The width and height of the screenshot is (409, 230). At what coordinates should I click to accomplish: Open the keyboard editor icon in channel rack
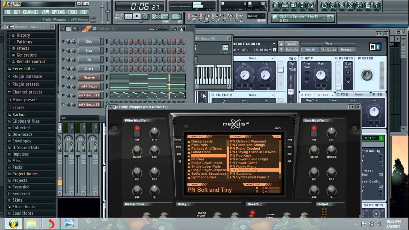(x=181, y=29)
